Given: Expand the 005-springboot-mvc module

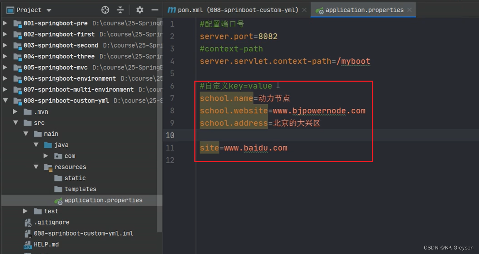Looking at the screenshot, I should click(5, 67).
